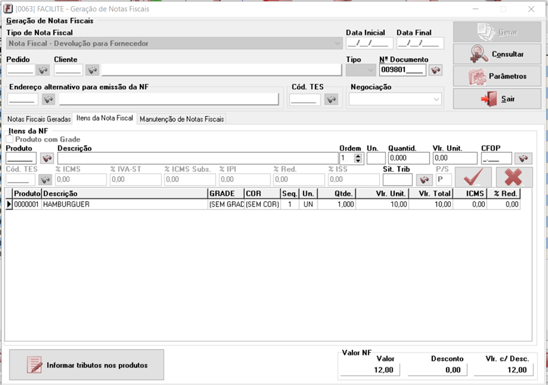Screen dimensions: 548x385
Task: Switch to Notas Fiscais Geradas tab
Action: click(x=39, y=119)
